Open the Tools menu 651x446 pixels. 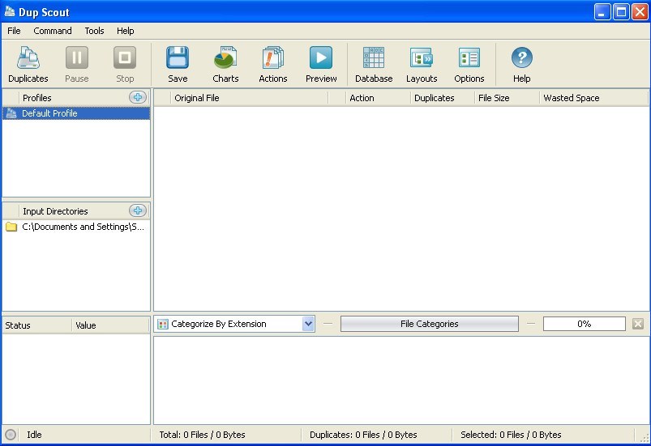click(94, 31)
